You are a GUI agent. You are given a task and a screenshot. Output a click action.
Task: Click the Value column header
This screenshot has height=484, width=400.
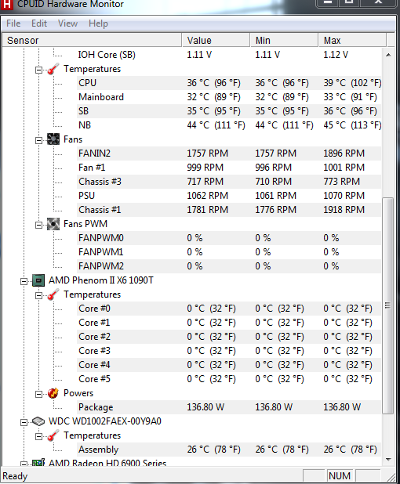click(216, 41)
